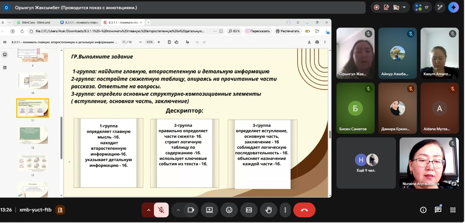Toggle the camera on or off

(191, 210)
